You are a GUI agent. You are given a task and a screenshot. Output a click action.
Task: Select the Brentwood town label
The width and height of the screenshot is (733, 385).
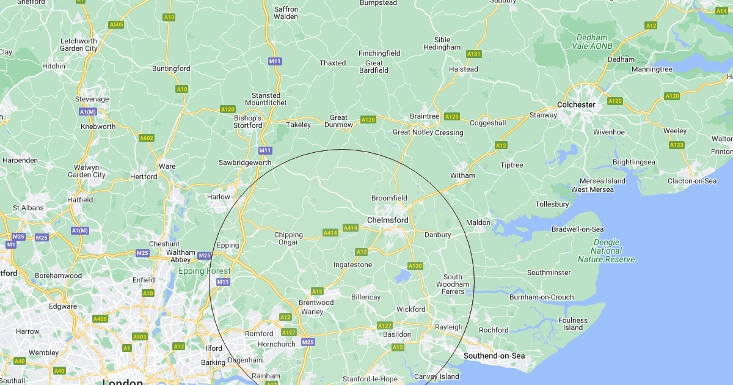[316, 302]
